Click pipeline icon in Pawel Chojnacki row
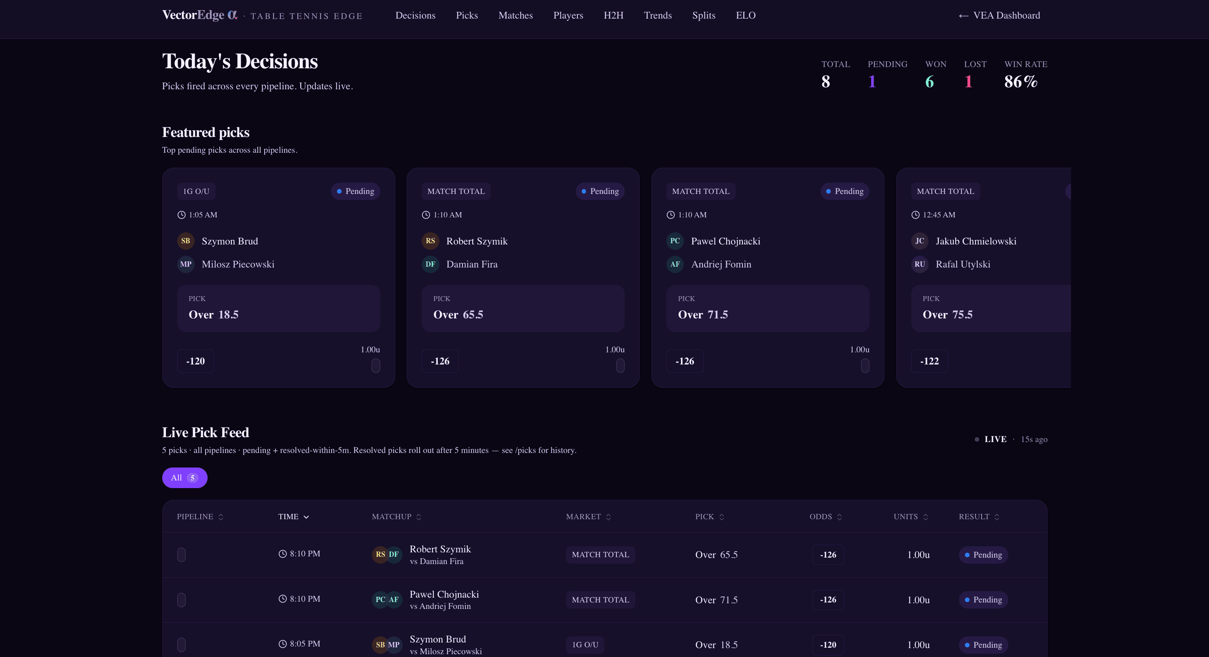 (181, 600)
